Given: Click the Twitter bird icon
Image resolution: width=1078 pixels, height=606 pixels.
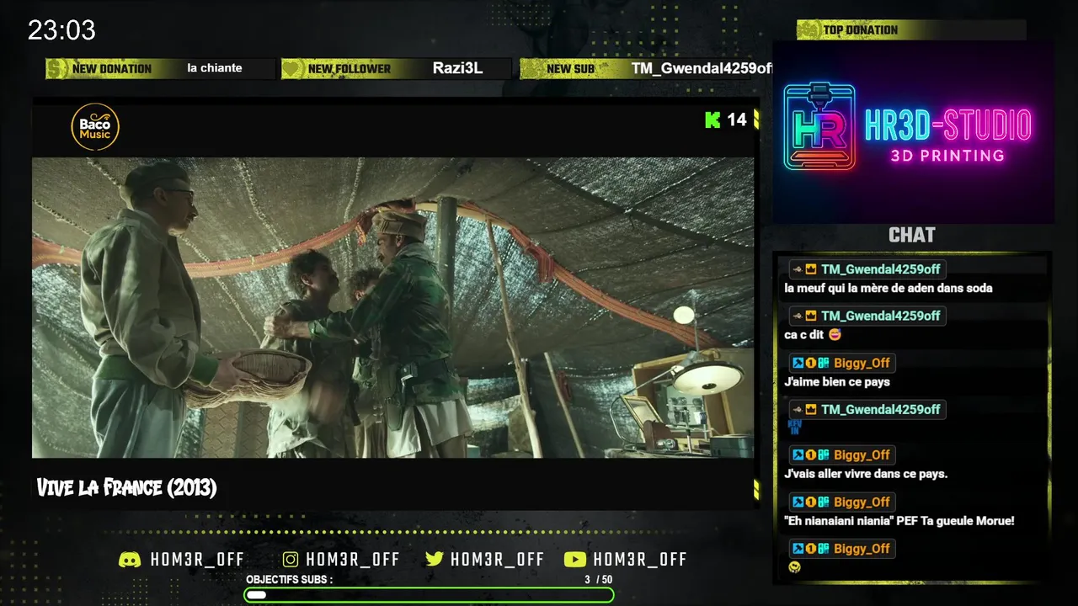Looking at the screenshot, I should [x=435, y=560].
